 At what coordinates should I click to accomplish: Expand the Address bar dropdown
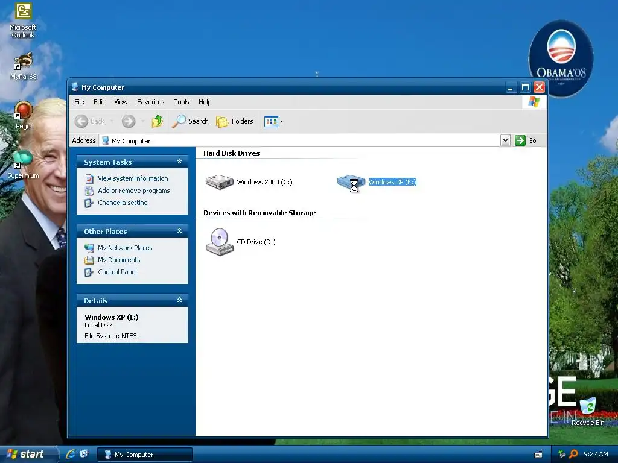[505, 140]
